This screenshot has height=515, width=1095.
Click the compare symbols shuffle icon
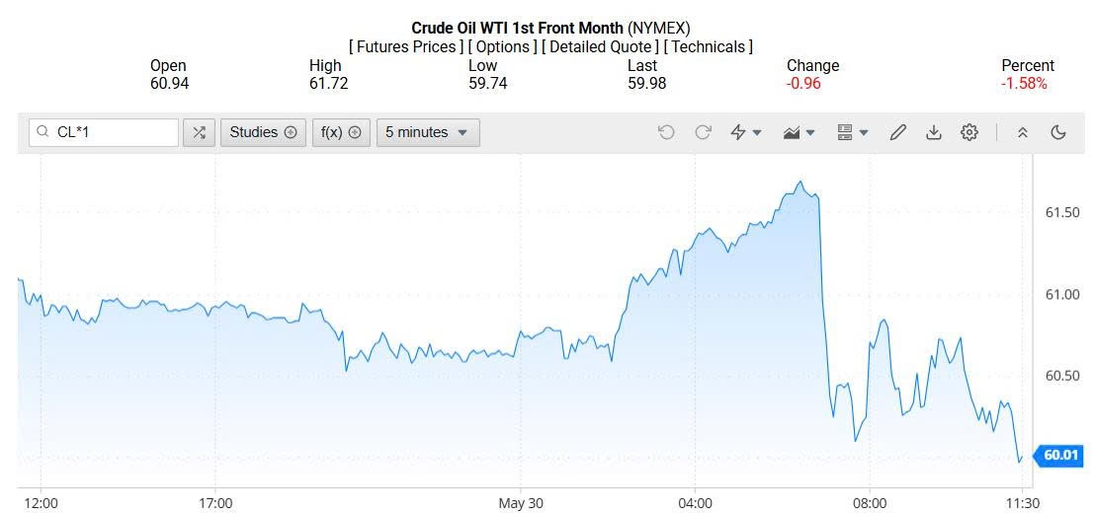[199, 132]
